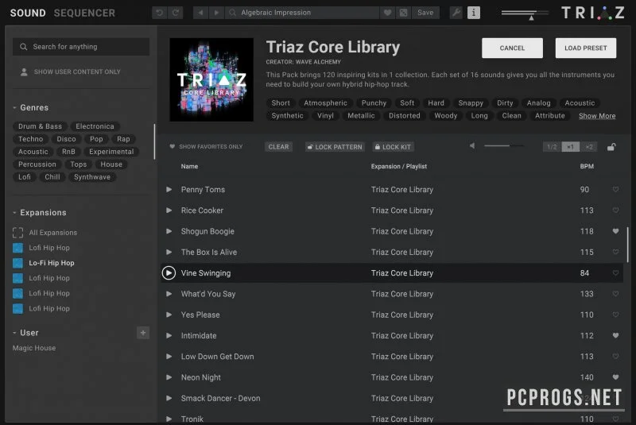Play preview of Shogun Boogie
This screenshot has height=425, width=636.
pos(169,231)
